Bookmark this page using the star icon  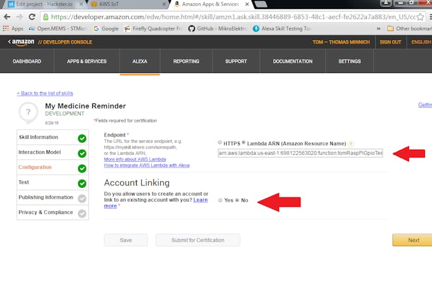pyautogui.click(x=420, y=17)
